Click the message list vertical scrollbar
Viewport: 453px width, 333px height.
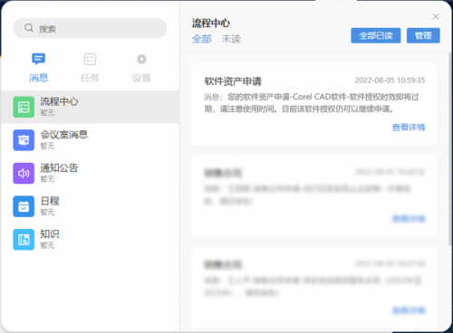pos(450,149)
